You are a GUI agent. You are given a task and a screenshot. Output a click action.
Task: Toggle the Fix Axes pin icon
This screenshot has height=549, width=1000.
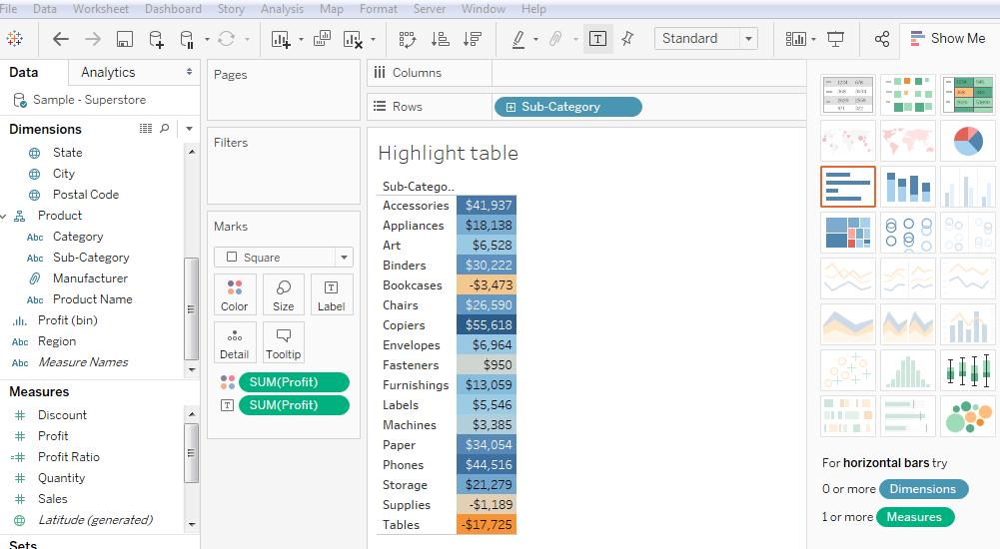point(627,39)
